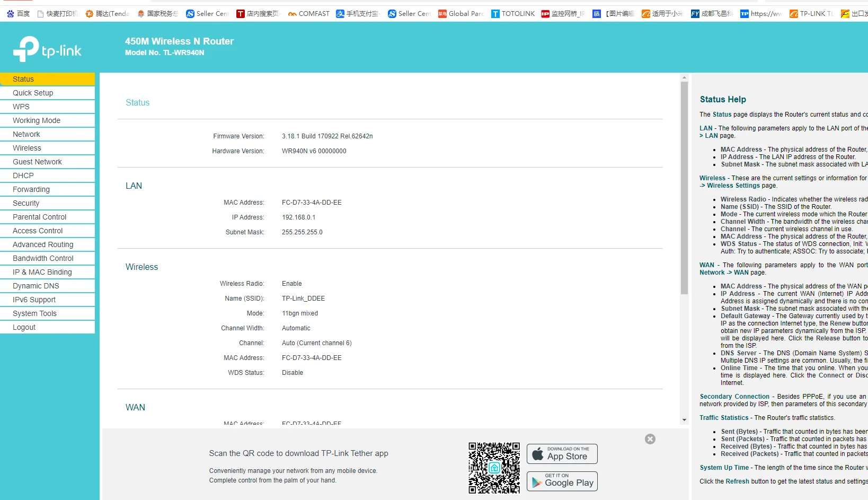868x500 pixels.
Task: Click the WDS Status value Disable
Action: coord(293,373)
